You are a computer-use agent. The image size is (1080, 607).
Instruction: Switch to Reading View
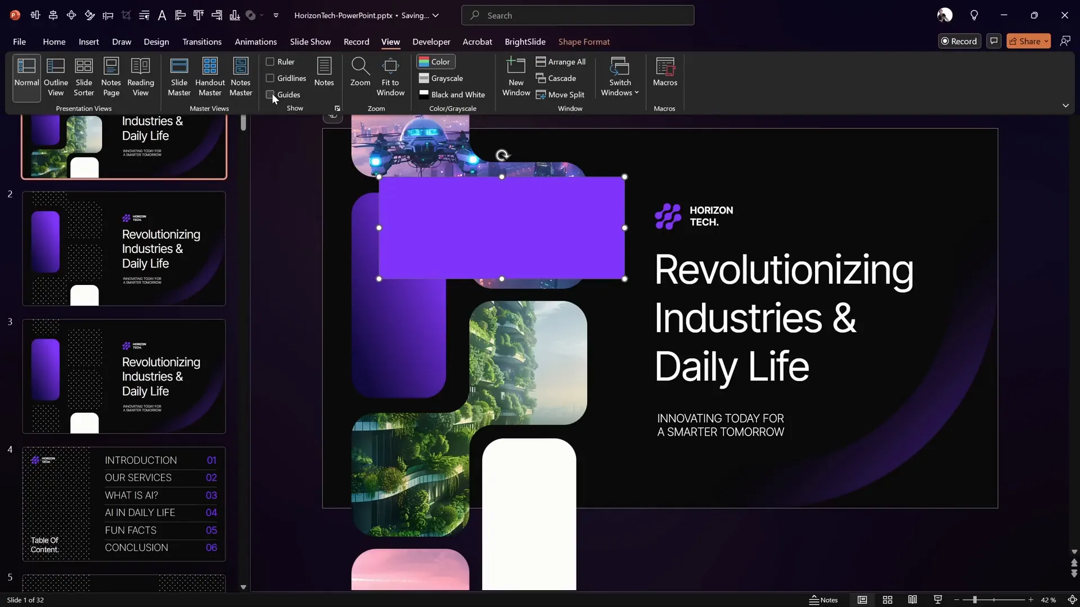coord(141,77)
